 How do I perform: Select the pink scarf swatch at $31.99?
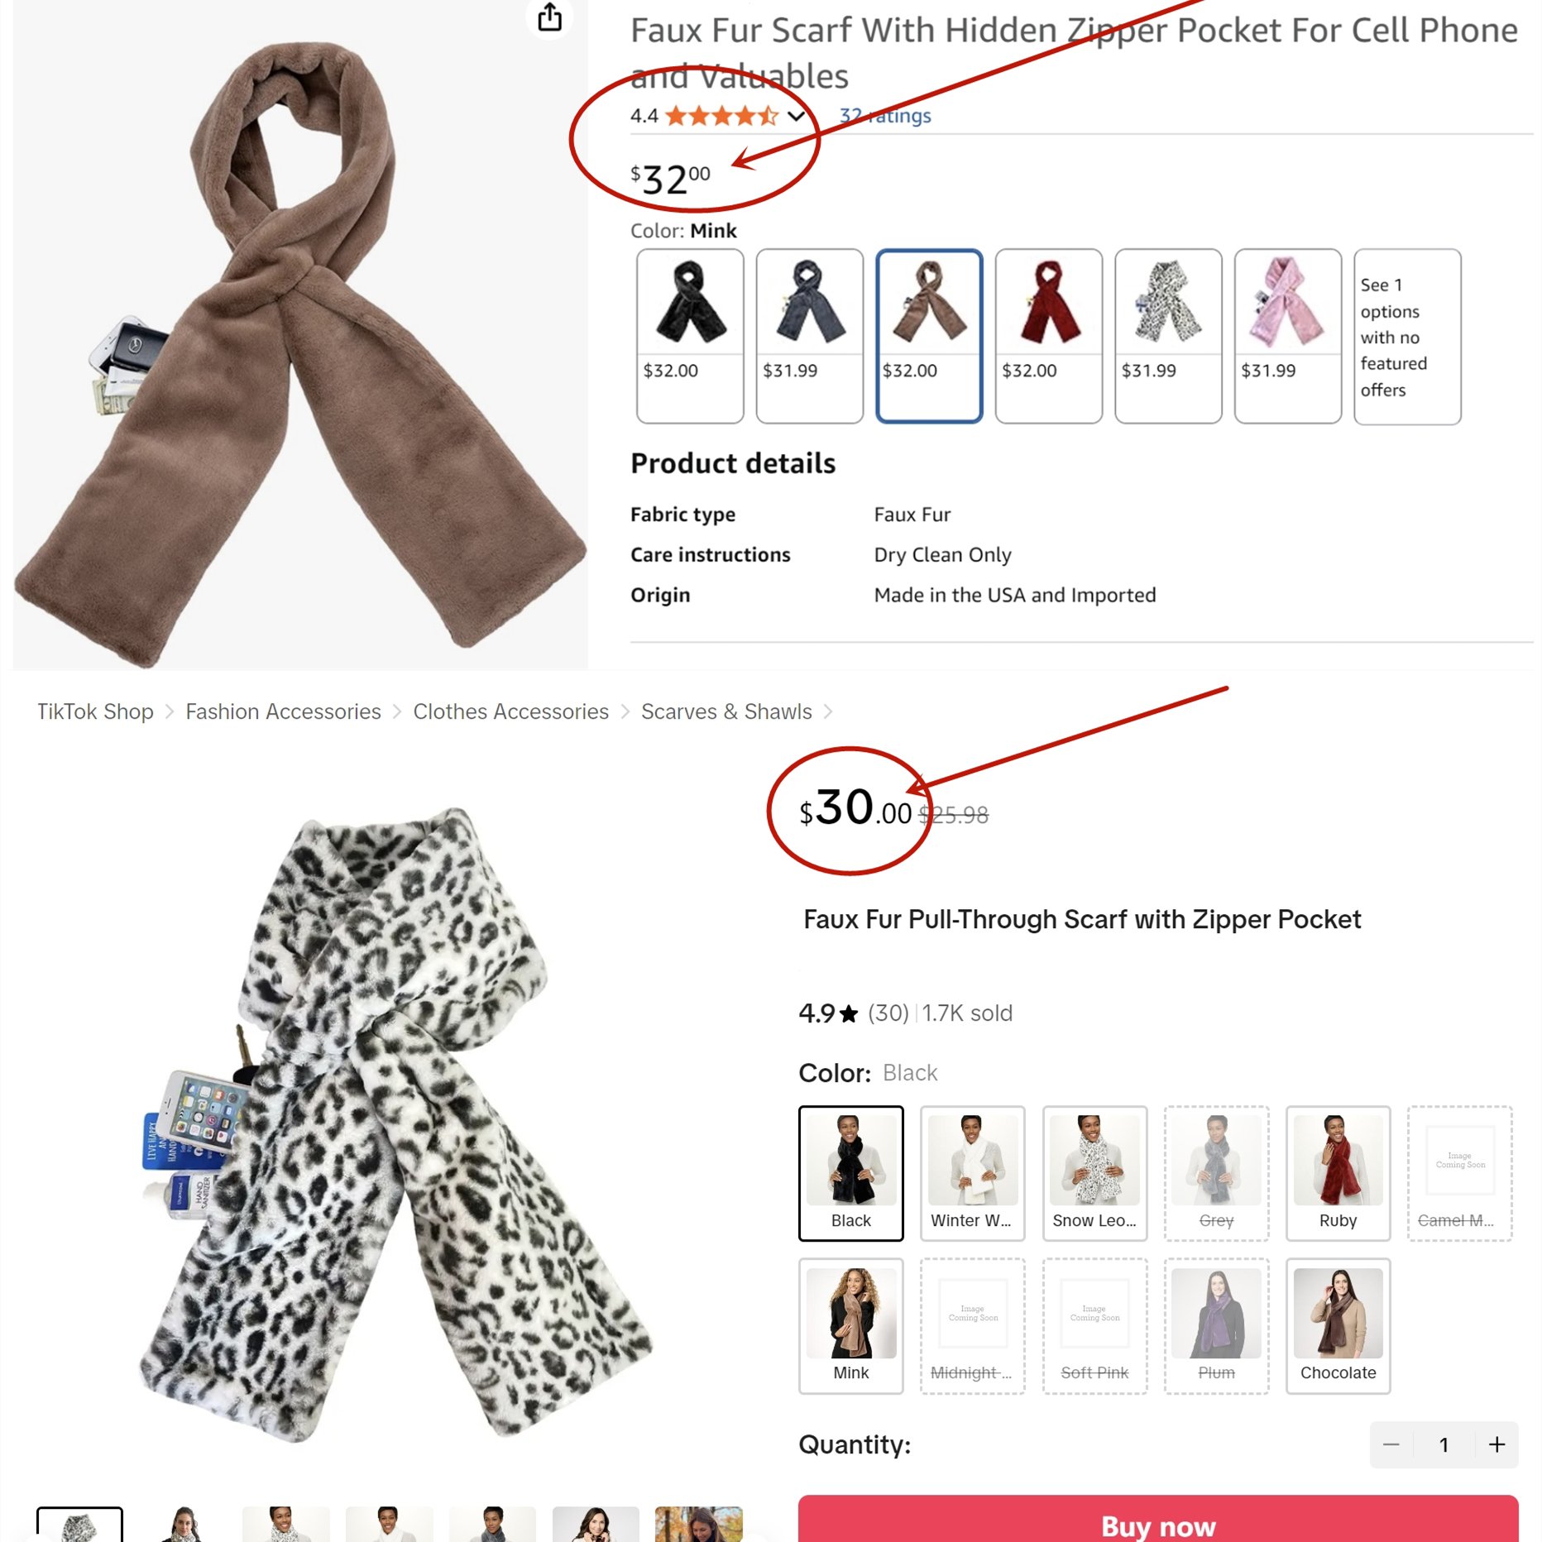(x=1288, y=336)
